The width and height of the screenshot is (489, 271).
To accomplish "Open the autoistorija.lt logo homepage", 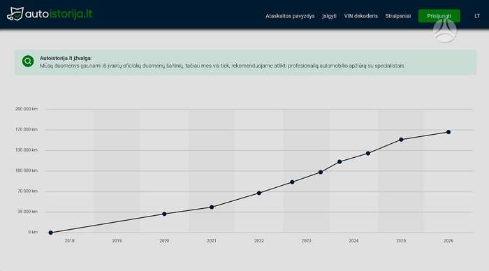I will (50, 14).
